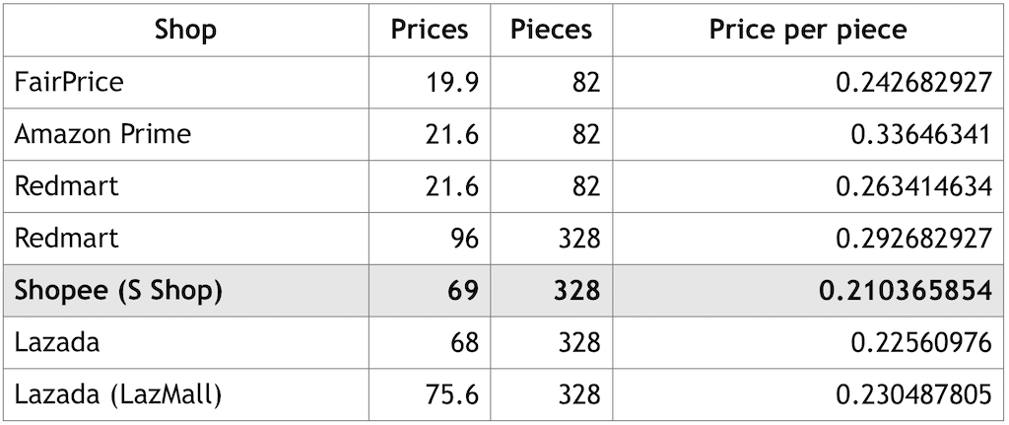Select the Amazon Prime cell
The width and height of the screenshot is (1009, 425).
[186, 134]
